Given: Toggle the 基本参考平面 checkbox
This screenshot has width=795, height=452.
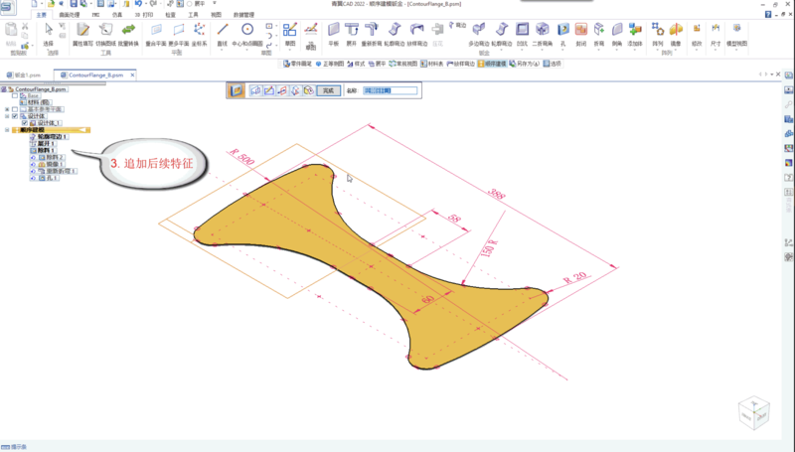Looking at the screenshot, I should coord(15,108).
